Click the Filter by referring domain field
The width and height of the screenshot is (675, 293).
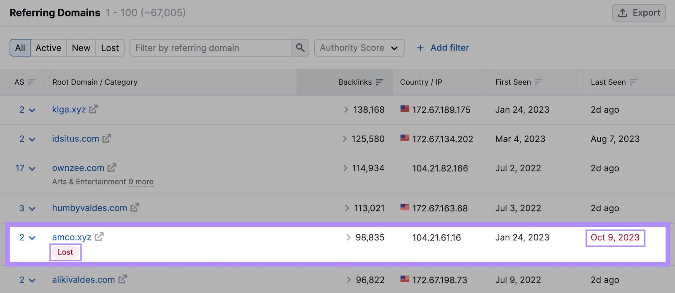pos(211,48)
